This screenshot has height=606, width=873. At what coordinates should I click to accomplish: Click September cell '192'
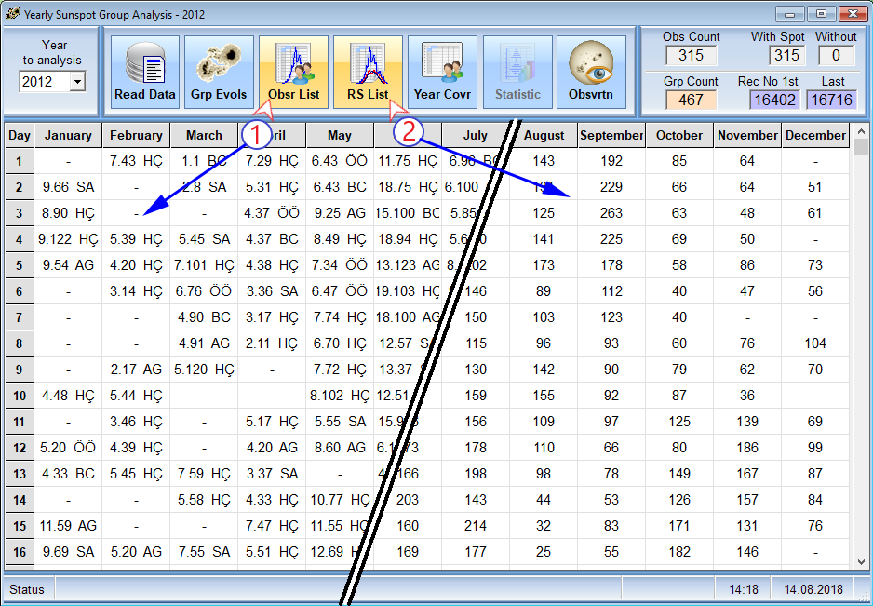(611, 161)
